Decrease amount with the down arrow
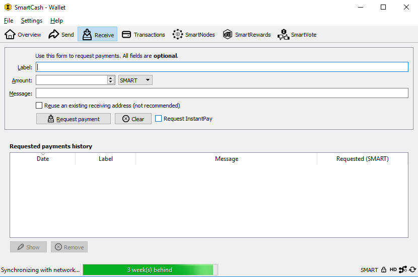Image resolution: width=418 pixels, height=277 pixels. click(111, 82)
